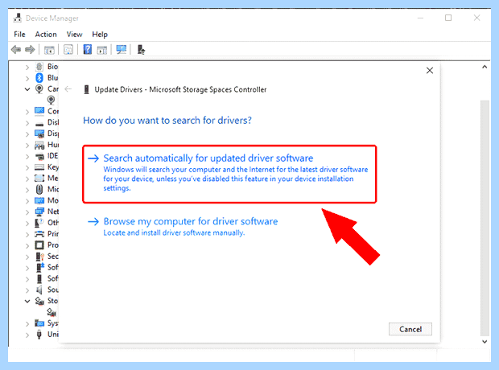The width and height of the screenshot is (499, 370).
Task: Select the Disp(lay) adapters icon
Action: click(x=39, y=134)
